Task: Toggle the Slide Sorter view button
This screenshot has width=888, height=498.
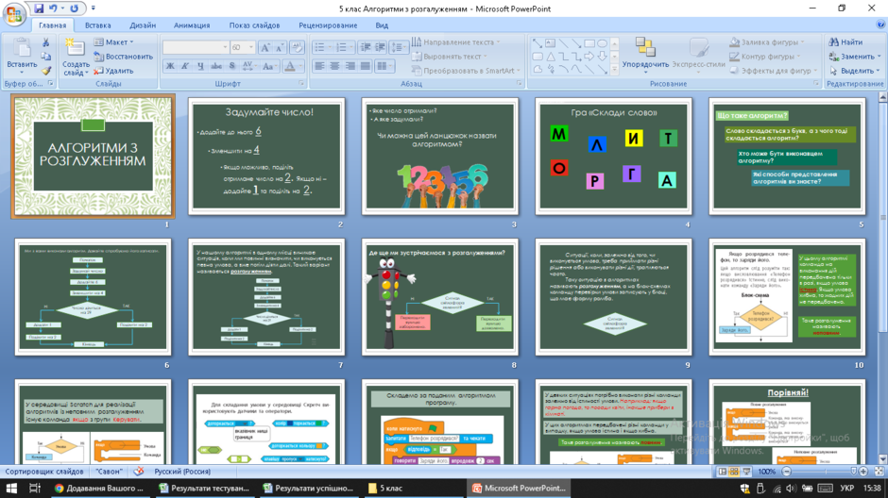Action: pos(734,472)
